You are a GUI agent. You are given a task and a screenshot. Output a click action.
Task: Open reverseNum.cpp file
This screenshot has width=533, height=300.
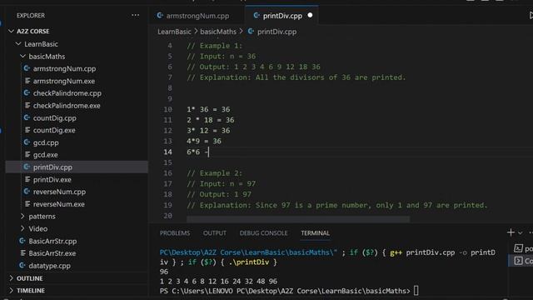point(59,192)
